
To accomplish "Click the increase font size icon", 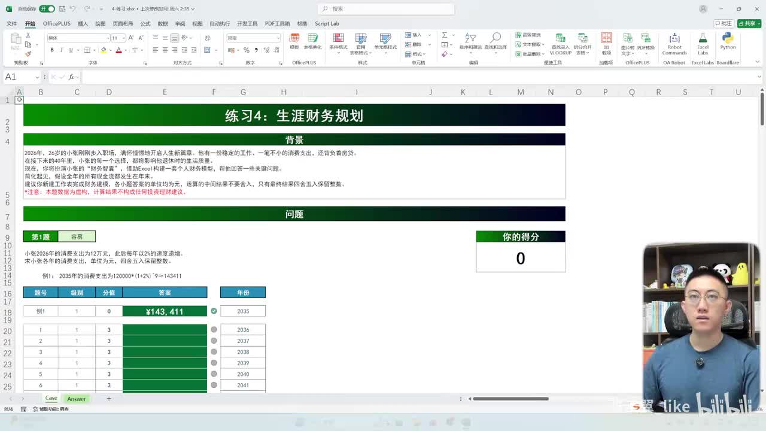I will tap(131, 38).
